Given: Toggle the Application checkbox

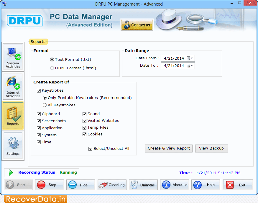Looking at the screenshot, I should pyautogui.click(x=39, y=128).
